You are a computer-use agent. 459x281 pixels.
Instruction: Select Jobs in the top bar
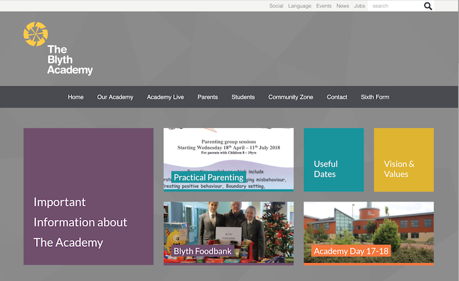359,6
